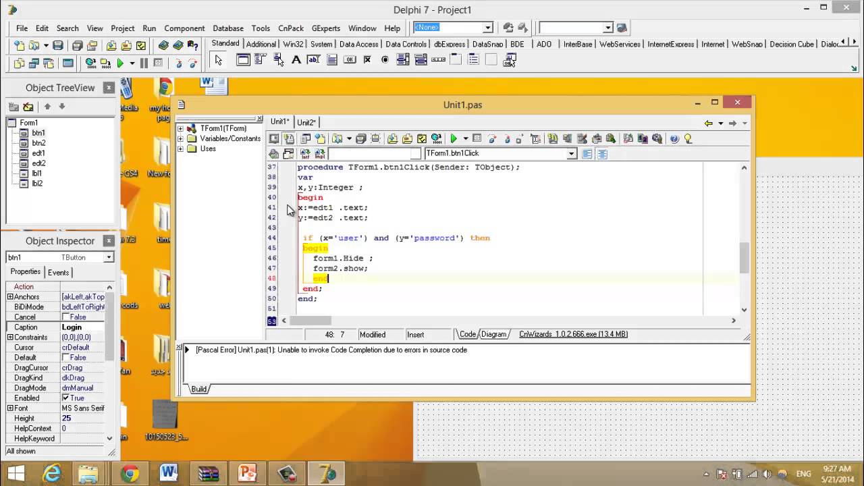Expand the Font property
This screenshot has height=486, width=864.
tap(10, 408)
